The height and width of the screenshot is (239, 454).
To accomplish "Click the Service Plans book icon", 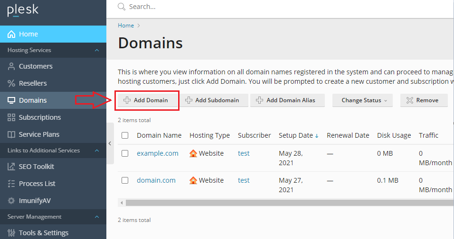I will coord(11,134).
